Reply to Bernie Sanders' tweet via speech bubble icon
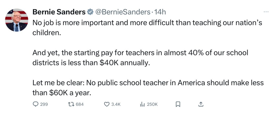 click(36, 104)
